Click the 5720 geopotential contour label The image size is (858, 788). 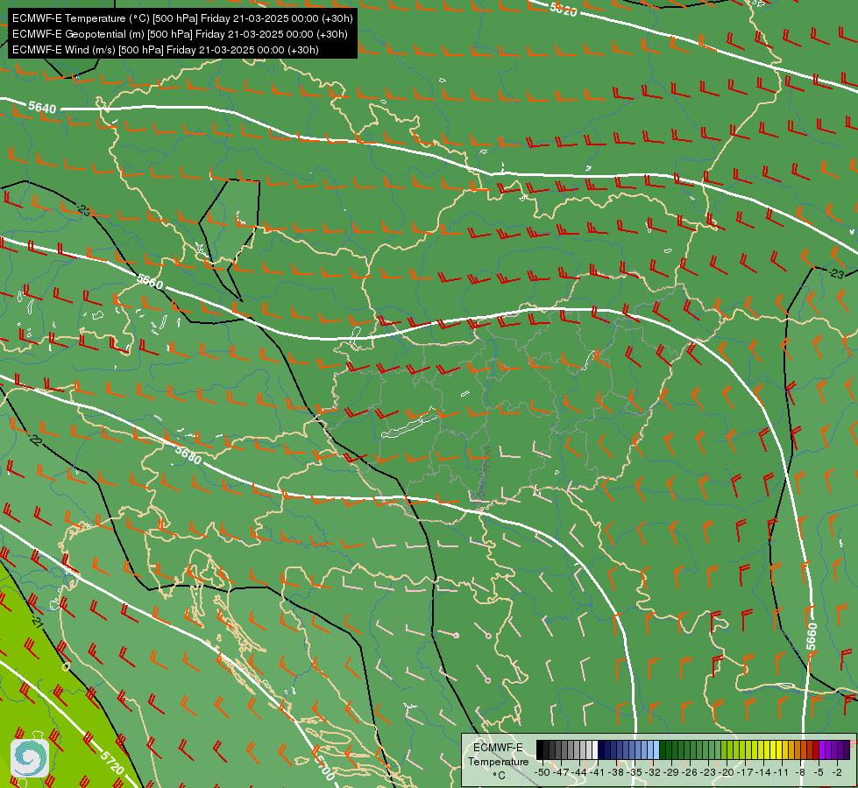point(112,763)
